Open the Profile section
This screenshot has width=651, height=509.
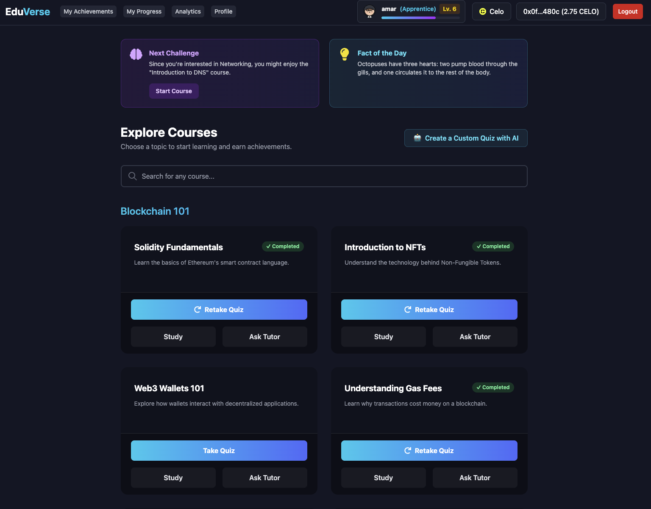(x=223, y=11)
